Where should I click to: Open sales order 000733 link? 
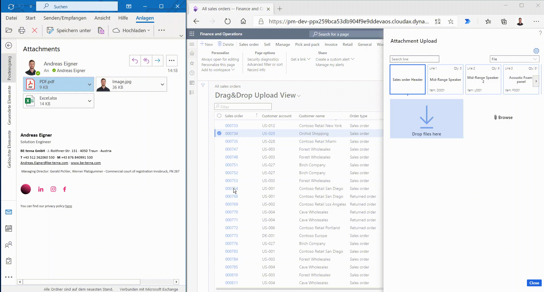[x=231, y=126]
